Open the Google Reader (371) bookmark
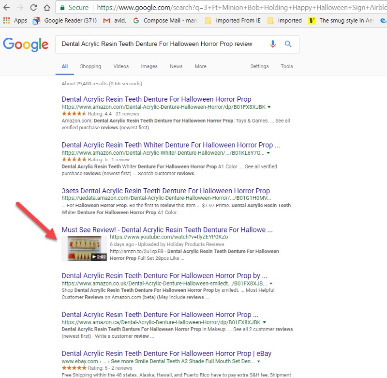The height and width of the screenshot is (378, 387). point(65,20)
